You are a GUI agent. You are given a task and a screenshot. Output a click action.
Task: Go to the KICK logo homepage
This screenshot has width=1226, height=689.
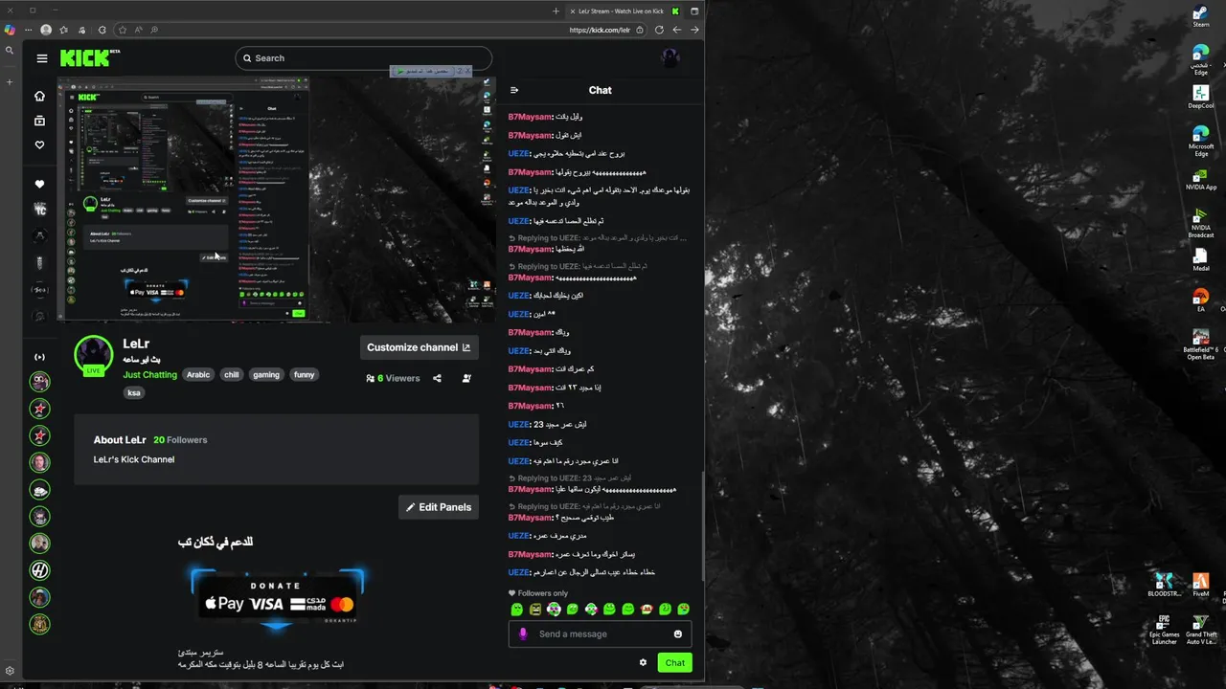[90, 58]
